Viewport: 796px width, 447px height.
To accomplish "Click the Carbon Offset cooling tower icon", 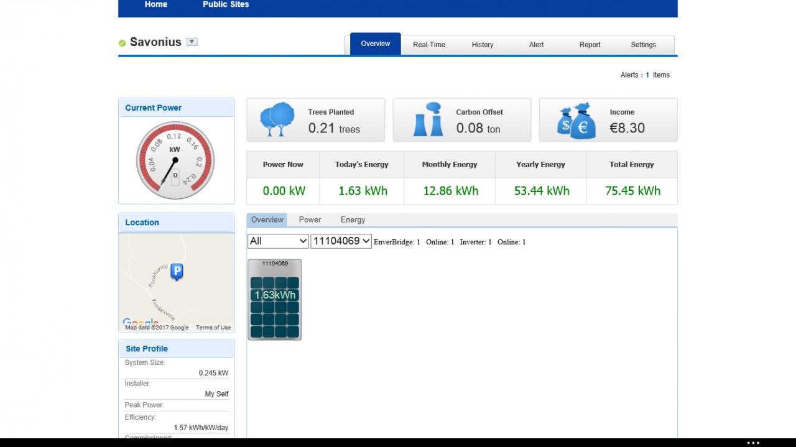I will 428,119.
